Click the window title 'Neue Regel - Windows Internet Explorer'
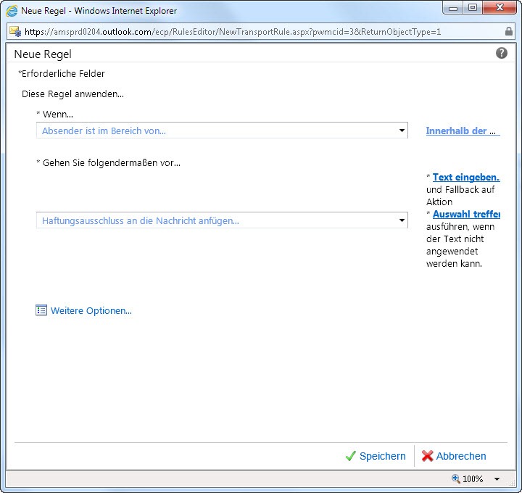Viewport: 522px width, 493px height. (99, 11)
